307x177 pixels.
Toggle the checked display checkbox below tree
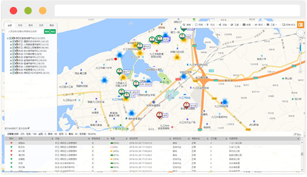[x=29, y=128]
